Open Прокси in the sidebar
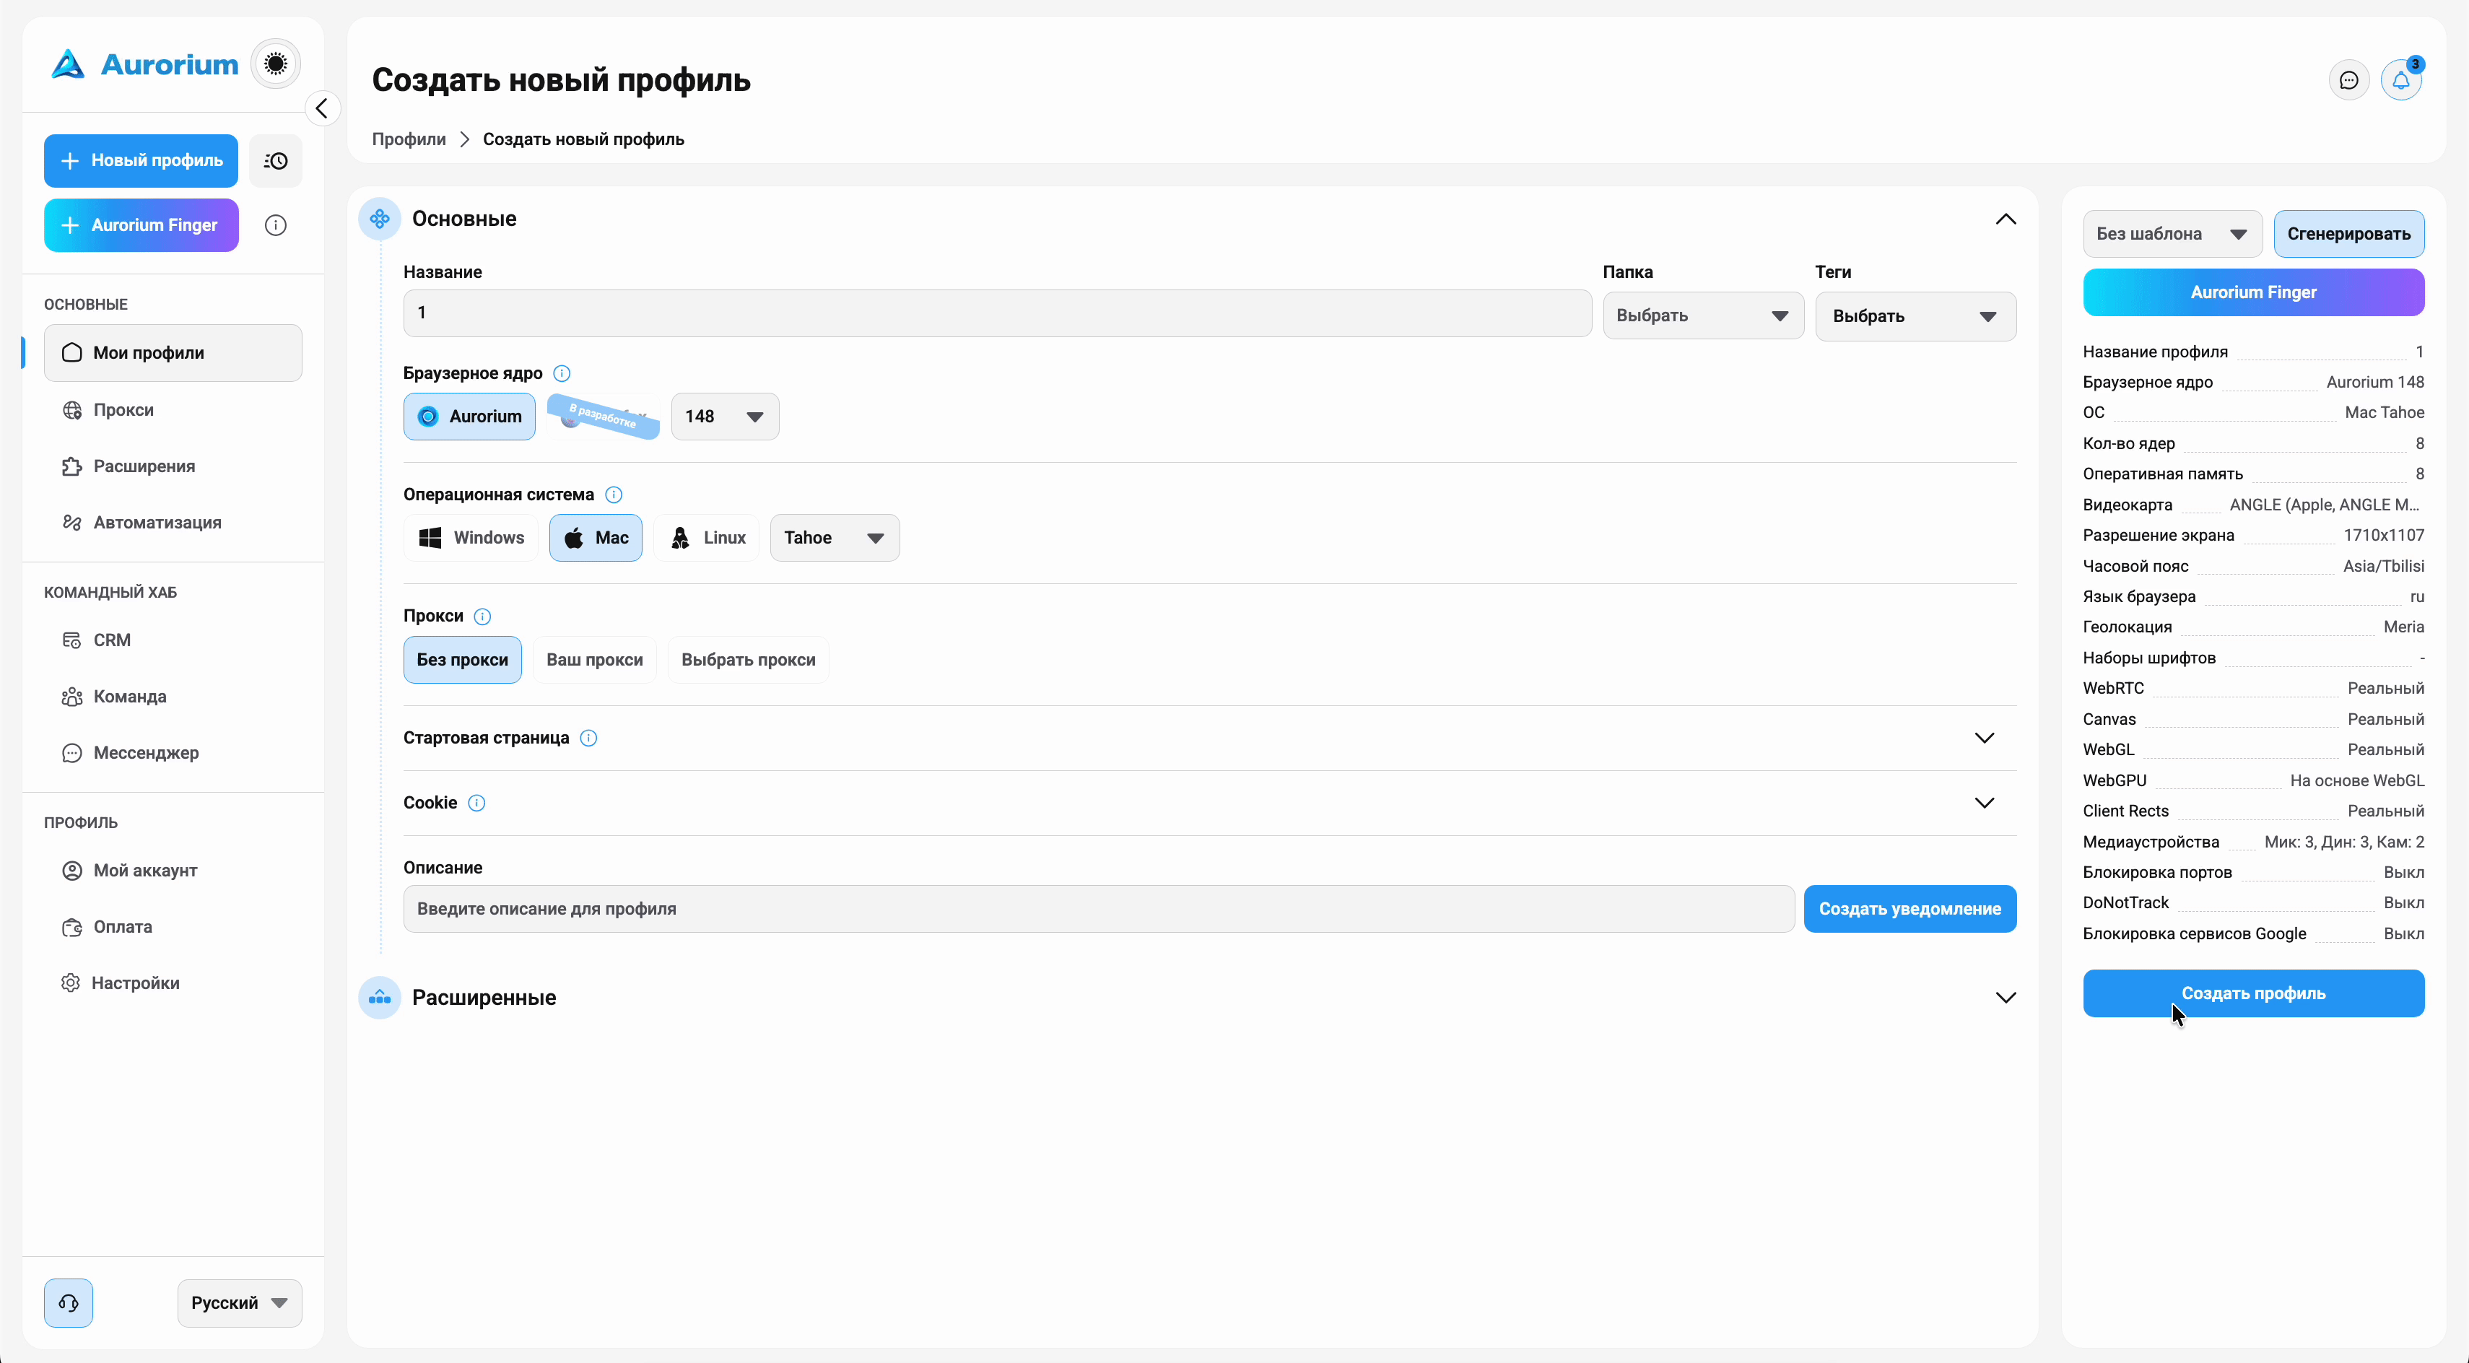This screenshot has height=1363, width=2469. pos(173,410)
